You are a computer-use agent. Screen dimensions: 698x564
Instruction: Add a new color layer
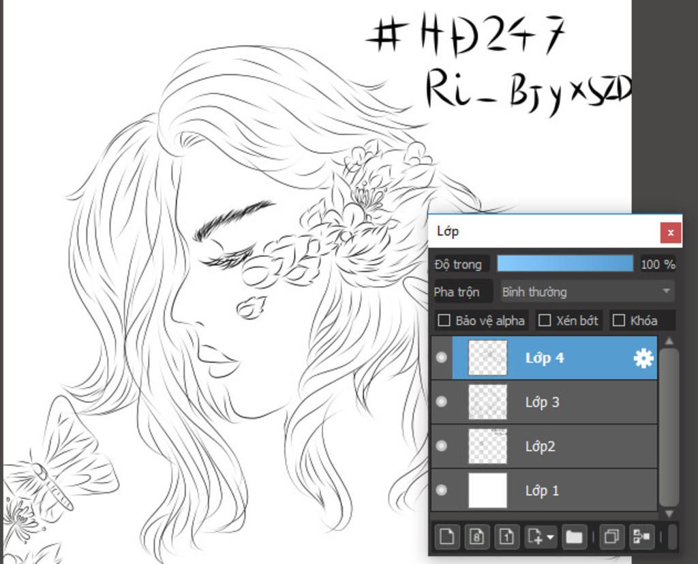pyautogui.click(x=446, y=537)
